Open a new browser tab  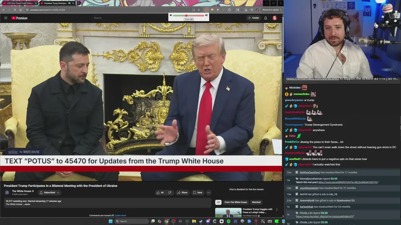(x=79, y=3)
